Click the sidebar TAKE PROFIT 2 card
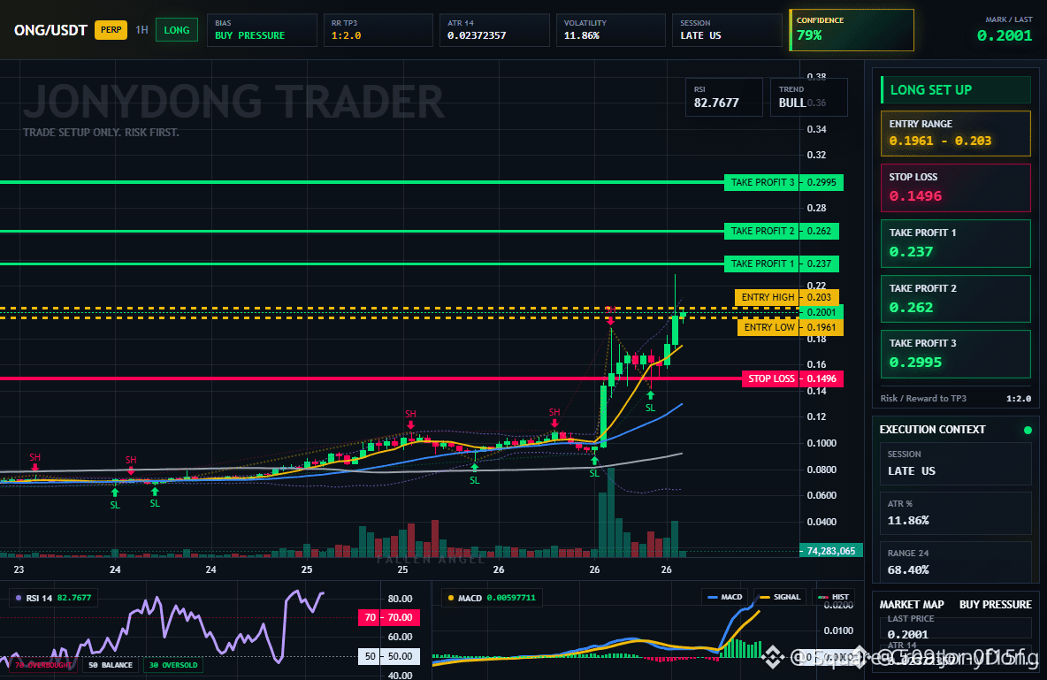The height and width of the screenshot is (680, 1047). [x=956, y=299]
